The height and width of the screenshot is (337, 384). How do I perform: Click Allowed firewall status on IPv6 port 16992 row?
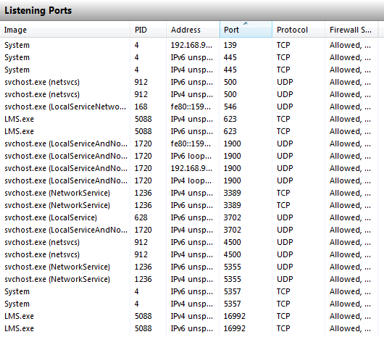click(x=350, y=328)
